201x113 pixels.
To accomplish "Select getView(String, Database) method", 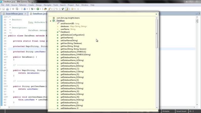I will (71, 43).
